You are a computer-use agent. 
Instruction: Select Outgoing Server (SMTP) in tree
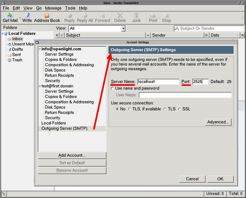[x=64, y=128]
